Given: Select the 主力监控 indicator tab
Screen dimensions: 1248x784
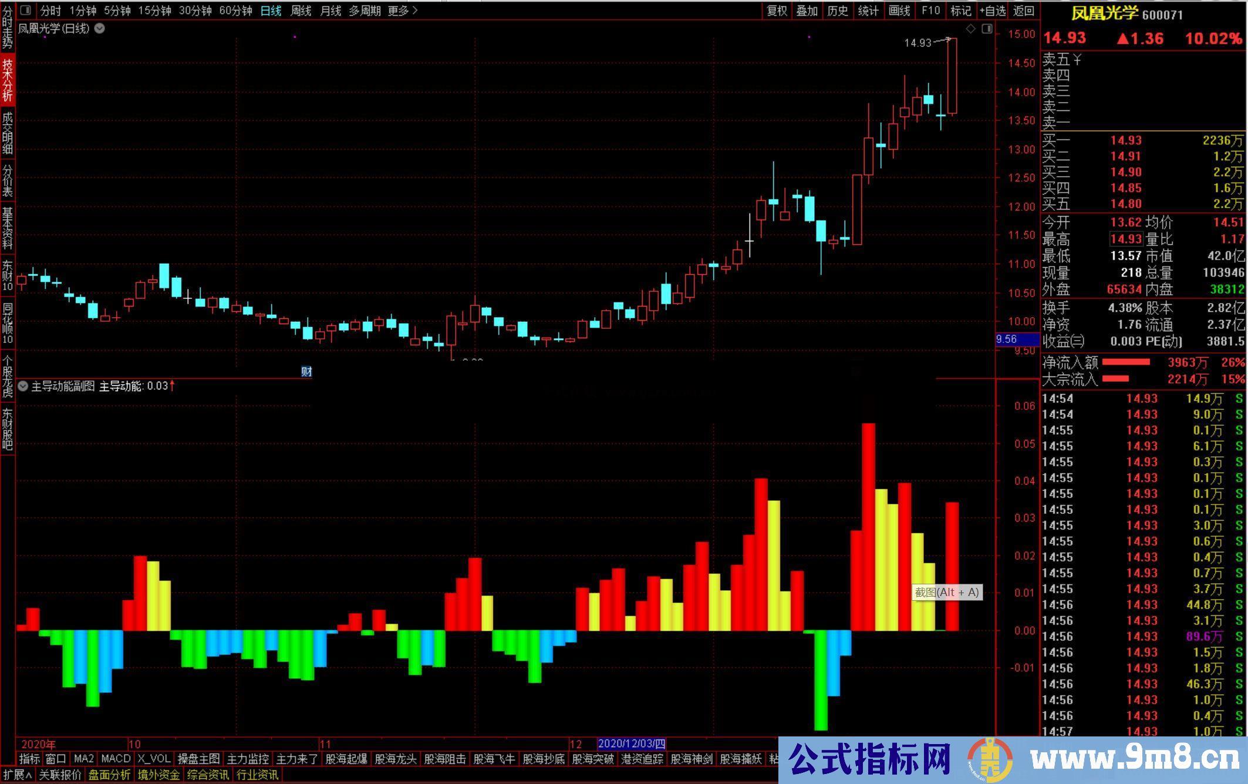Looking at the screenshot, I should pyautogui.click(x=248, y=759).
